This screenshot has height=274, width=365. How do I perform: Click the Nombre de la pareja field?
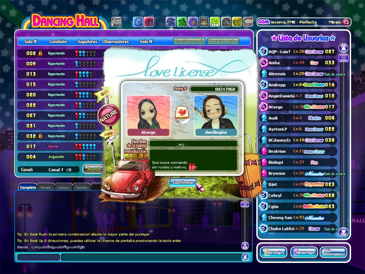pyautogui.click(x=193, y=144)
